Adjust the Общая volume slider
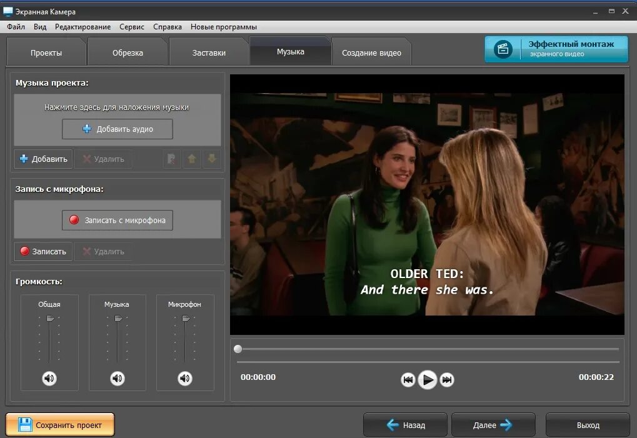637x438 pixels. [50, 318]
